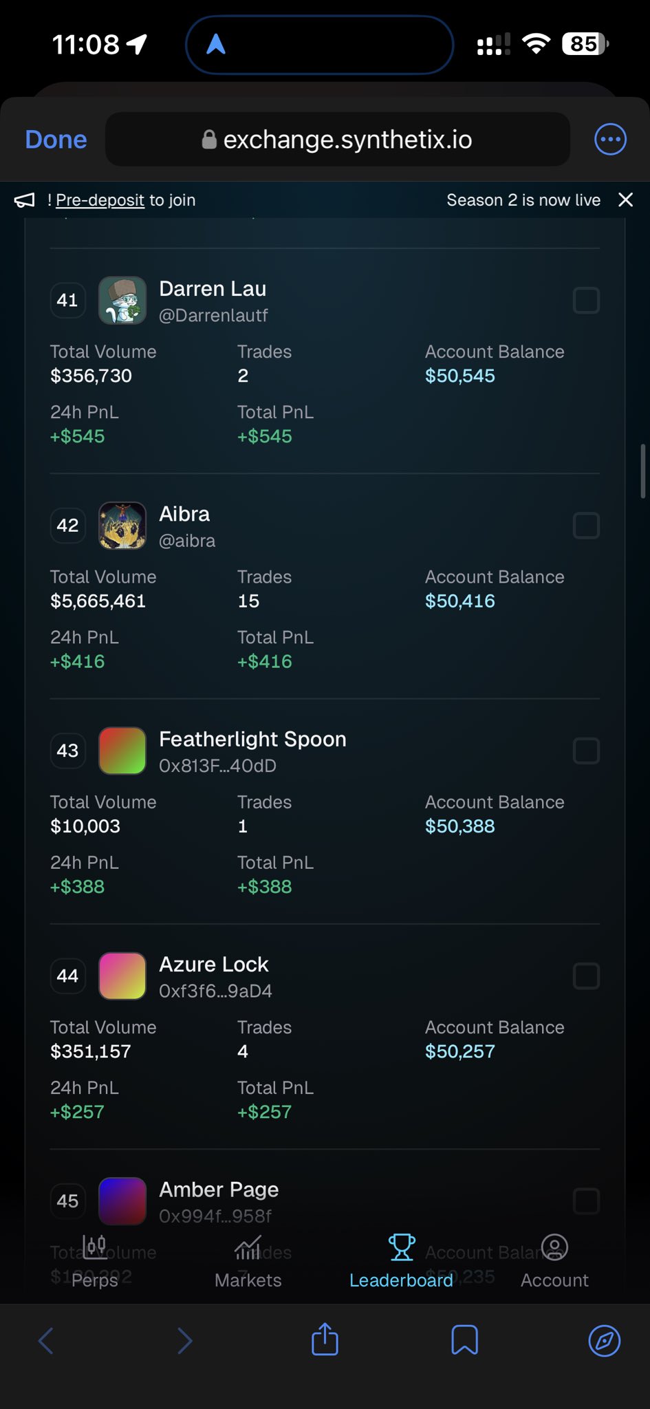The image size is (650, 1409).
Task: Go back with browser back arrow
Action: point(46,1340)
